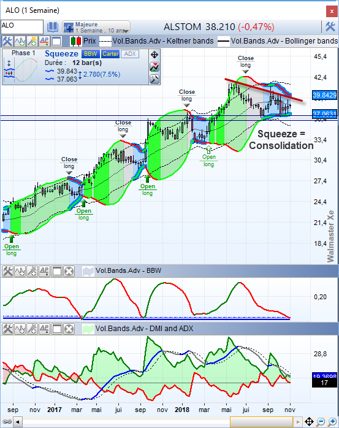Viewport: 339px width, 428px height.
Task: Click the 37.0631 lower band price label
Action: tap(325, 114)
